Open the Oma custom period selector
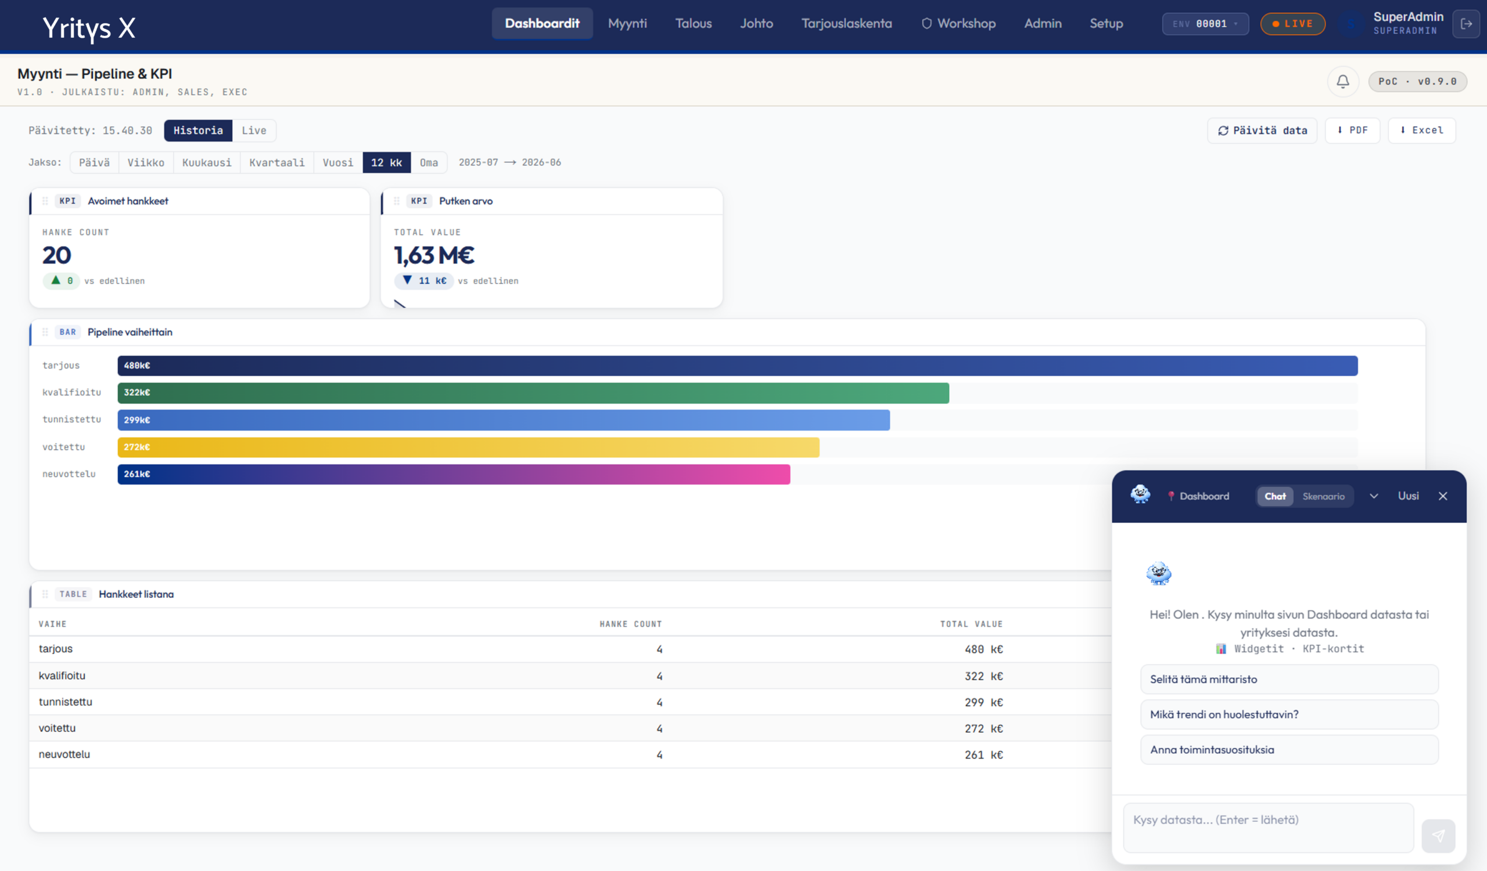This screenshot has width=1487, height=871. (429, 162)
